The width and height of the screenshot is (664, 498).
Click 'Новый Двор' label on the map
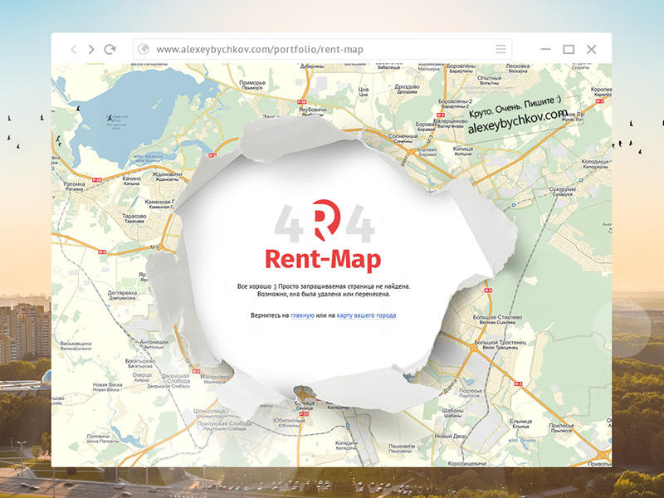click(x=451, y=437)
